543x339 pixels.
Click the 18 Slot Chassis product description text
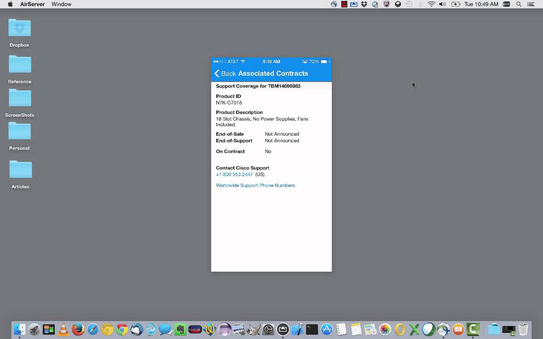tap(262, 122)
